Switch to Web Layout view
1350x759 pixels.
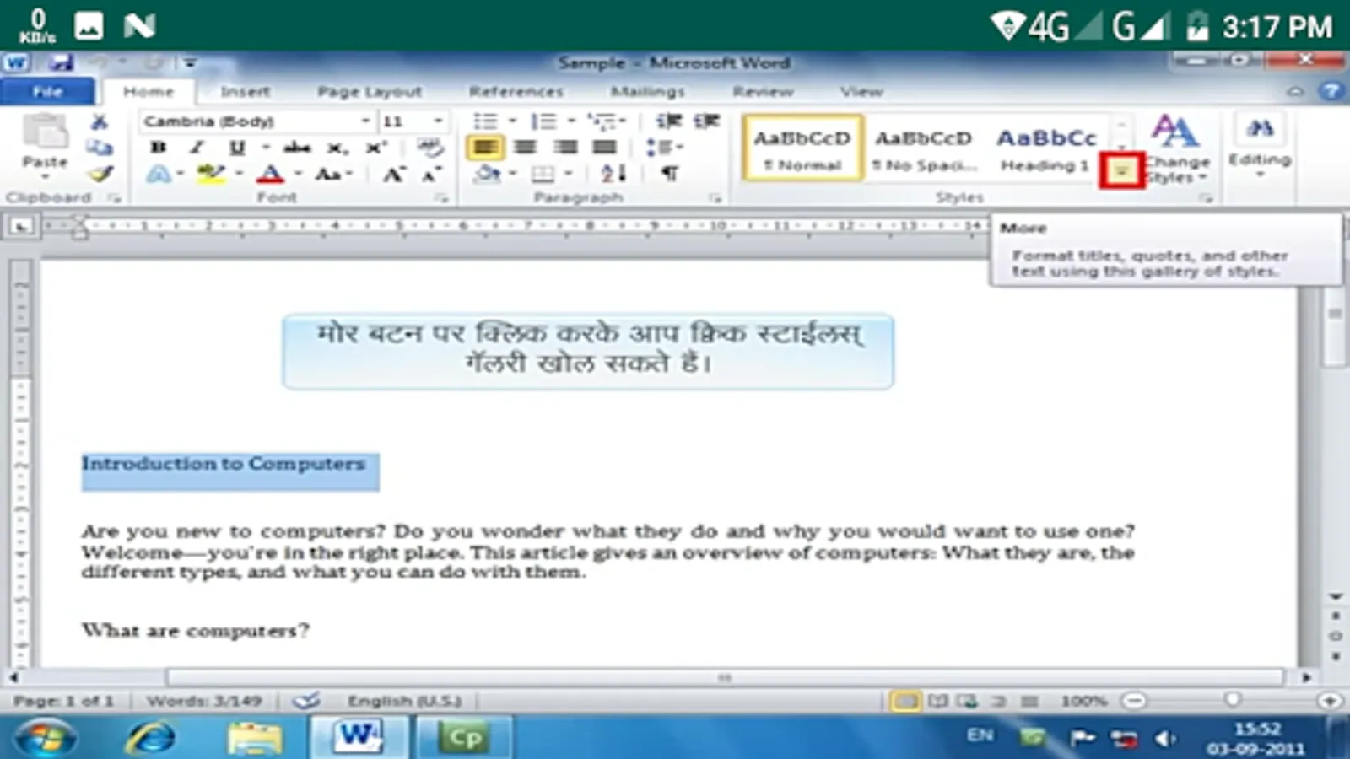(x=967, y=701)
